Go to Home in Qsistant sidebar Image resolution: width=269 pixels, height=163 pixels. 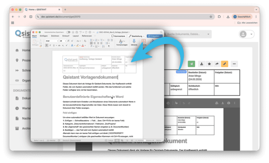coord(26,50)
